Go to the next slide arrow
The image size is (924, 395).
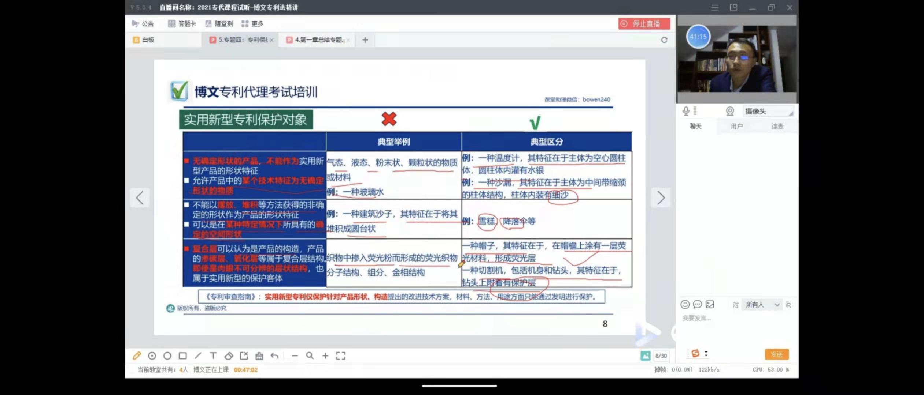[x=661, y=198]
